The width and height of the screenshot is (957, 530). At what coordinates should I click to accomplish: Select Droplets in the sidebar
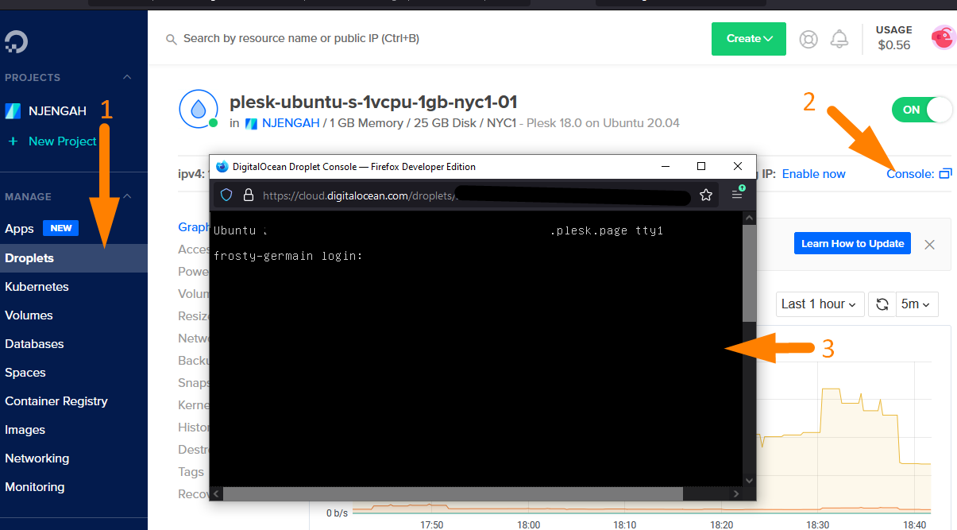pos(74,258)
